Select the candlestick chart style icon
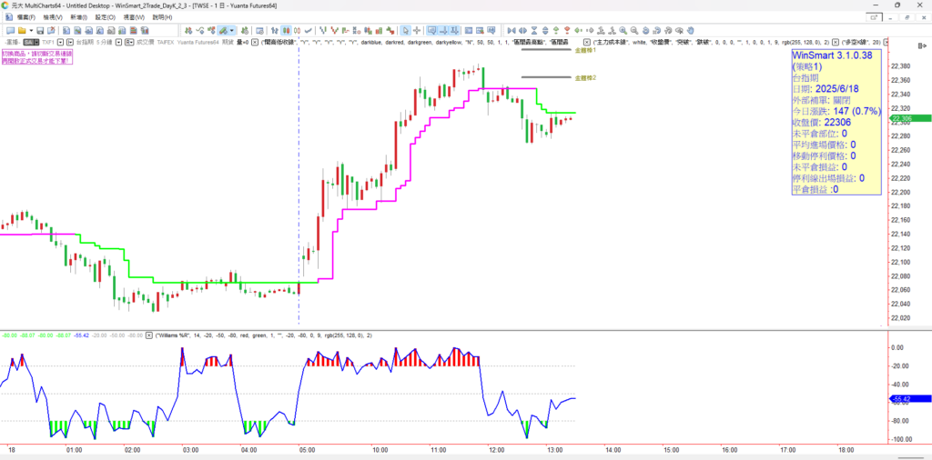 point(285,30)
